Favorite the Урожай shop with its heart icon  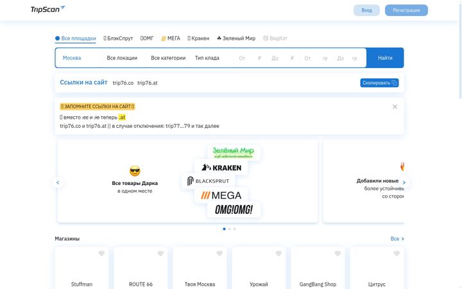pyautogui.click(x=278, y=253)
